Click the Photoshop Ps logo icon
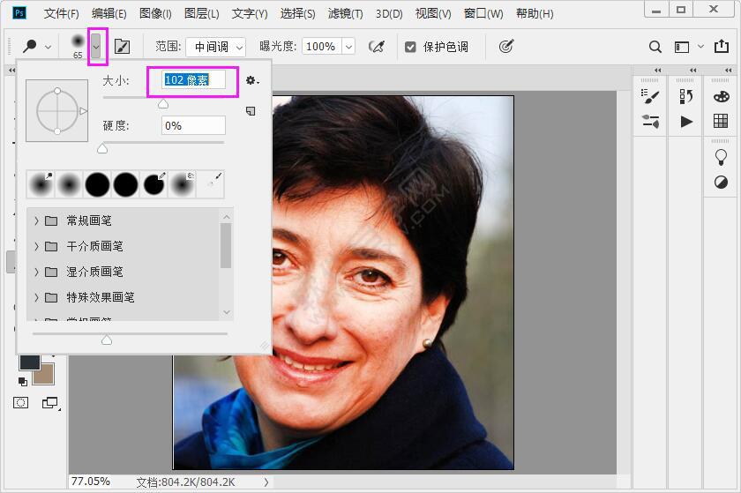 tap(19, 12)
